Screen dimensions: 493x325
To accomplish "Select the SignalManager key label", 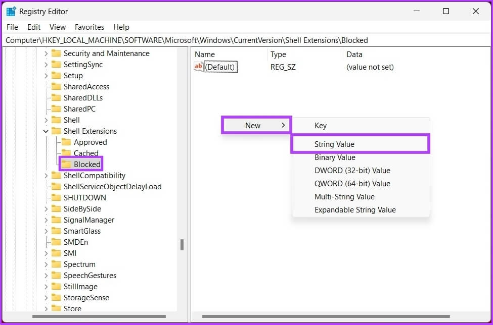I will coord(89,220).
